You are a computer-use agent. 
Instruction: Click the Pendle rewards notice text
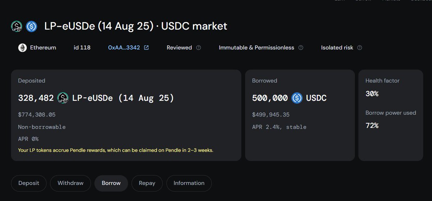coord(116,150)
